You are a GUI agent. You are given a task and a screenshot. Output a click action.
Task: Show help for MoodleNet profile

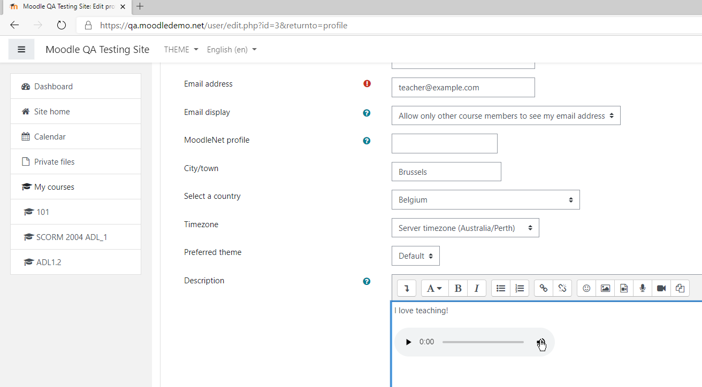[x=367, y=141]
